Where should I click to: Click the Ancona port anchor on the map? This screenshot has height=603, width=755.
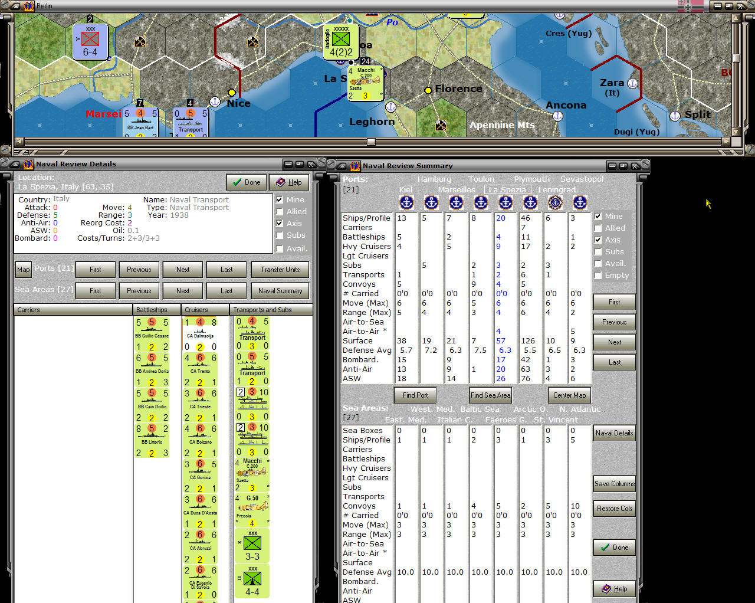[557, 116]
